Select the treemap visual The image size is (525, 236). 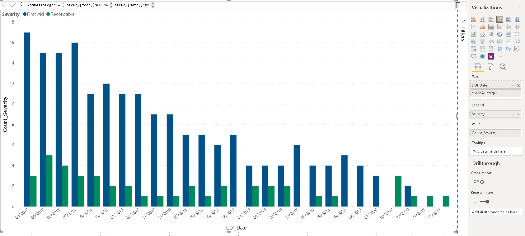pos(509,34)
